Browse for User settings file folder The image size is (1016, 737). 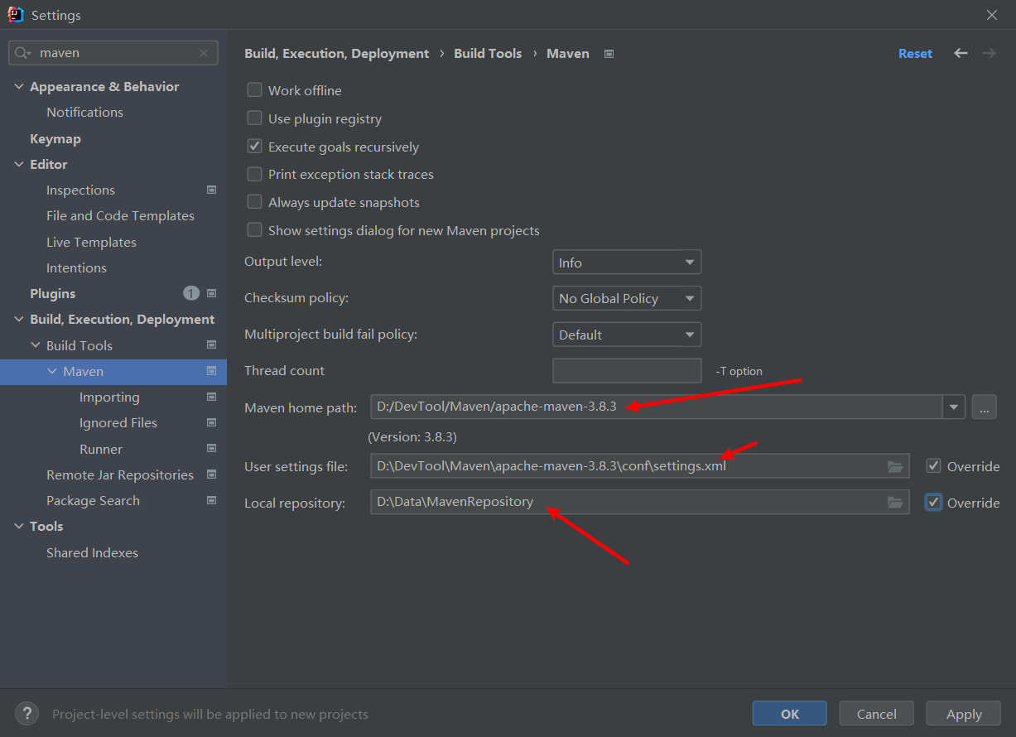894,466
